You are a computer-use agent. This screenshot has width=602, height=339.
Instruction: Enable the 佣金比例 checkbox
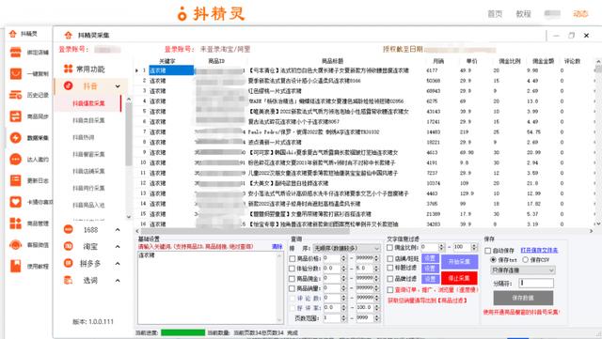[390, 248]
